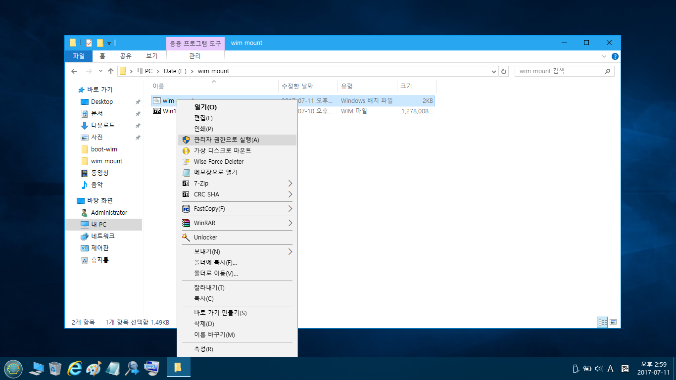
Task: Choose 삭제(D) in context menu
Action: [237, 324]
